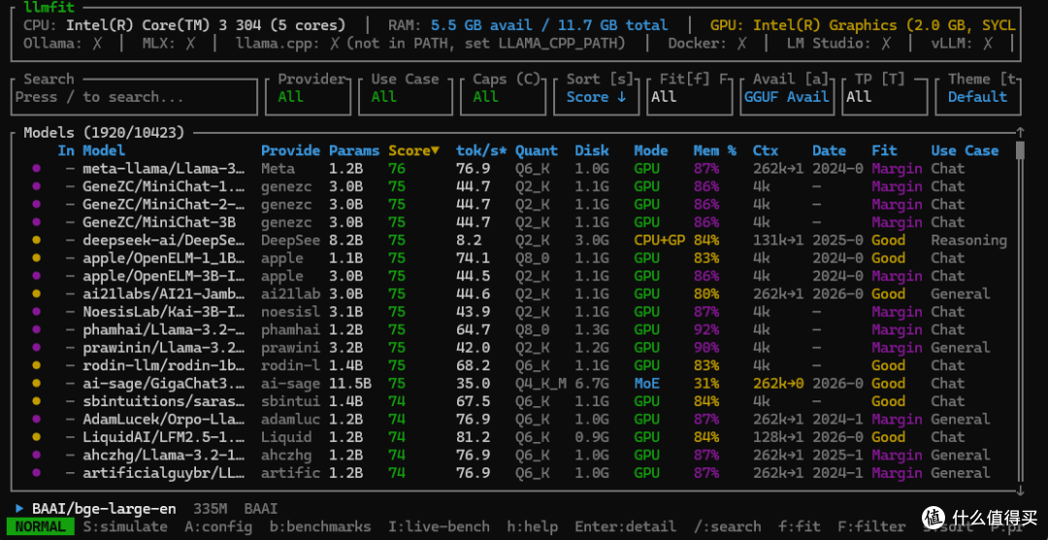Screen dimensions: 1048x540
Task: Click the yellow dot beside ai-sage/GigaChat3
Action: pos(37,384)
